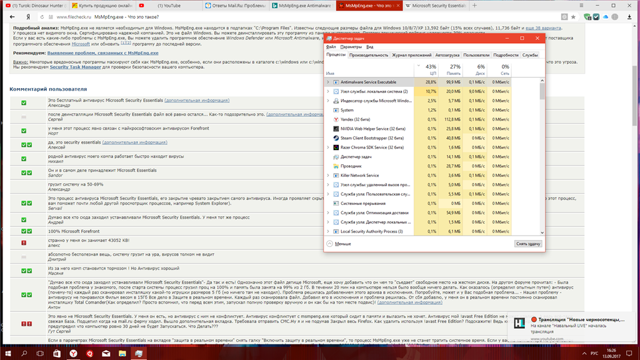Click the 'еще 38 варианта' link
Viewport: 640px width, 360px height.
pos(543,27)
